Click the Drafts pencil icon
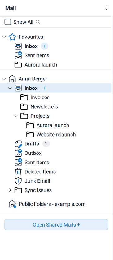The width and height of the screenshot is (113, 260). pos(18,144)
